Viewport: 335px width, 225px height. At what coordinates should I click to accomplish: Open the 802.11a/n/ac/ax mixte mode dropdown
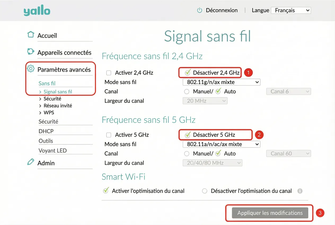[x=222, y=144]
